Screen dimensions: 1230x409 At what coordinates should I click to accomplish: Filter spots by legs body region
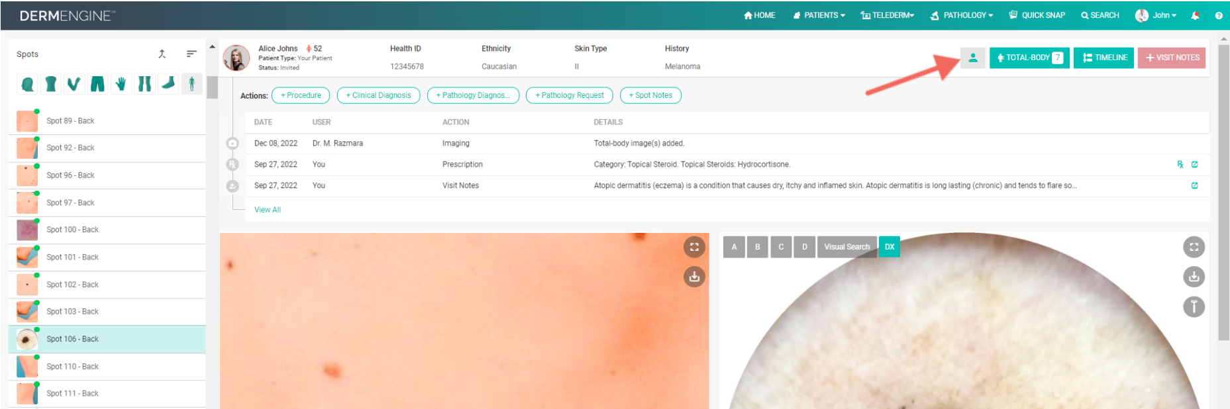(x=144, y=84)
